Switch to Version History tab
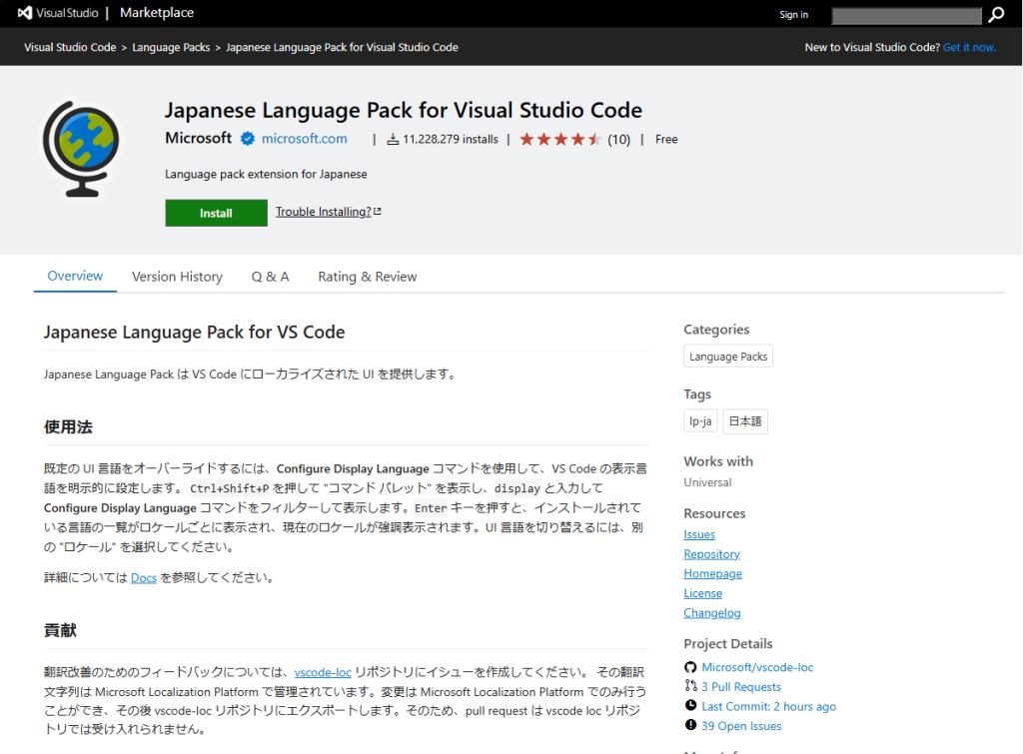This screenshot has height=754, width=1023. [x=177, y=277]
